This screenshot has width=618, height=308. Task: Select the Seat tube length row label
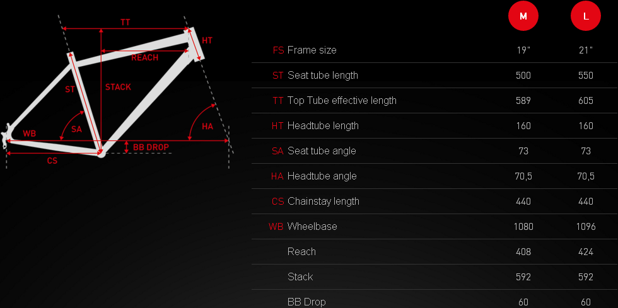click(322, 75)
